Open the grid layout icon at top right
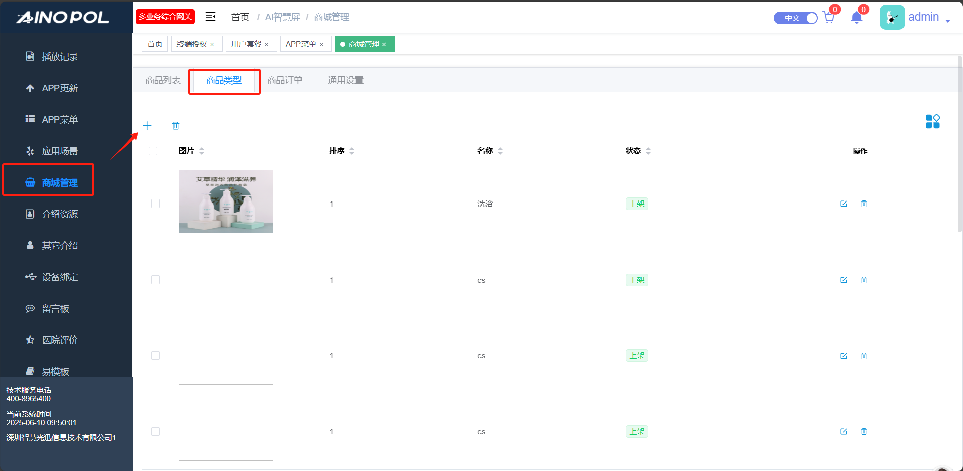Screen dimensions: 963x471 click(932, 121)
